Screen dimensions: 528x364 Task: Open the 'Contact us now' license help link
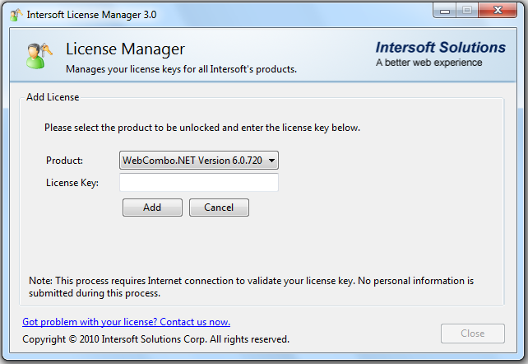(126, 322)
